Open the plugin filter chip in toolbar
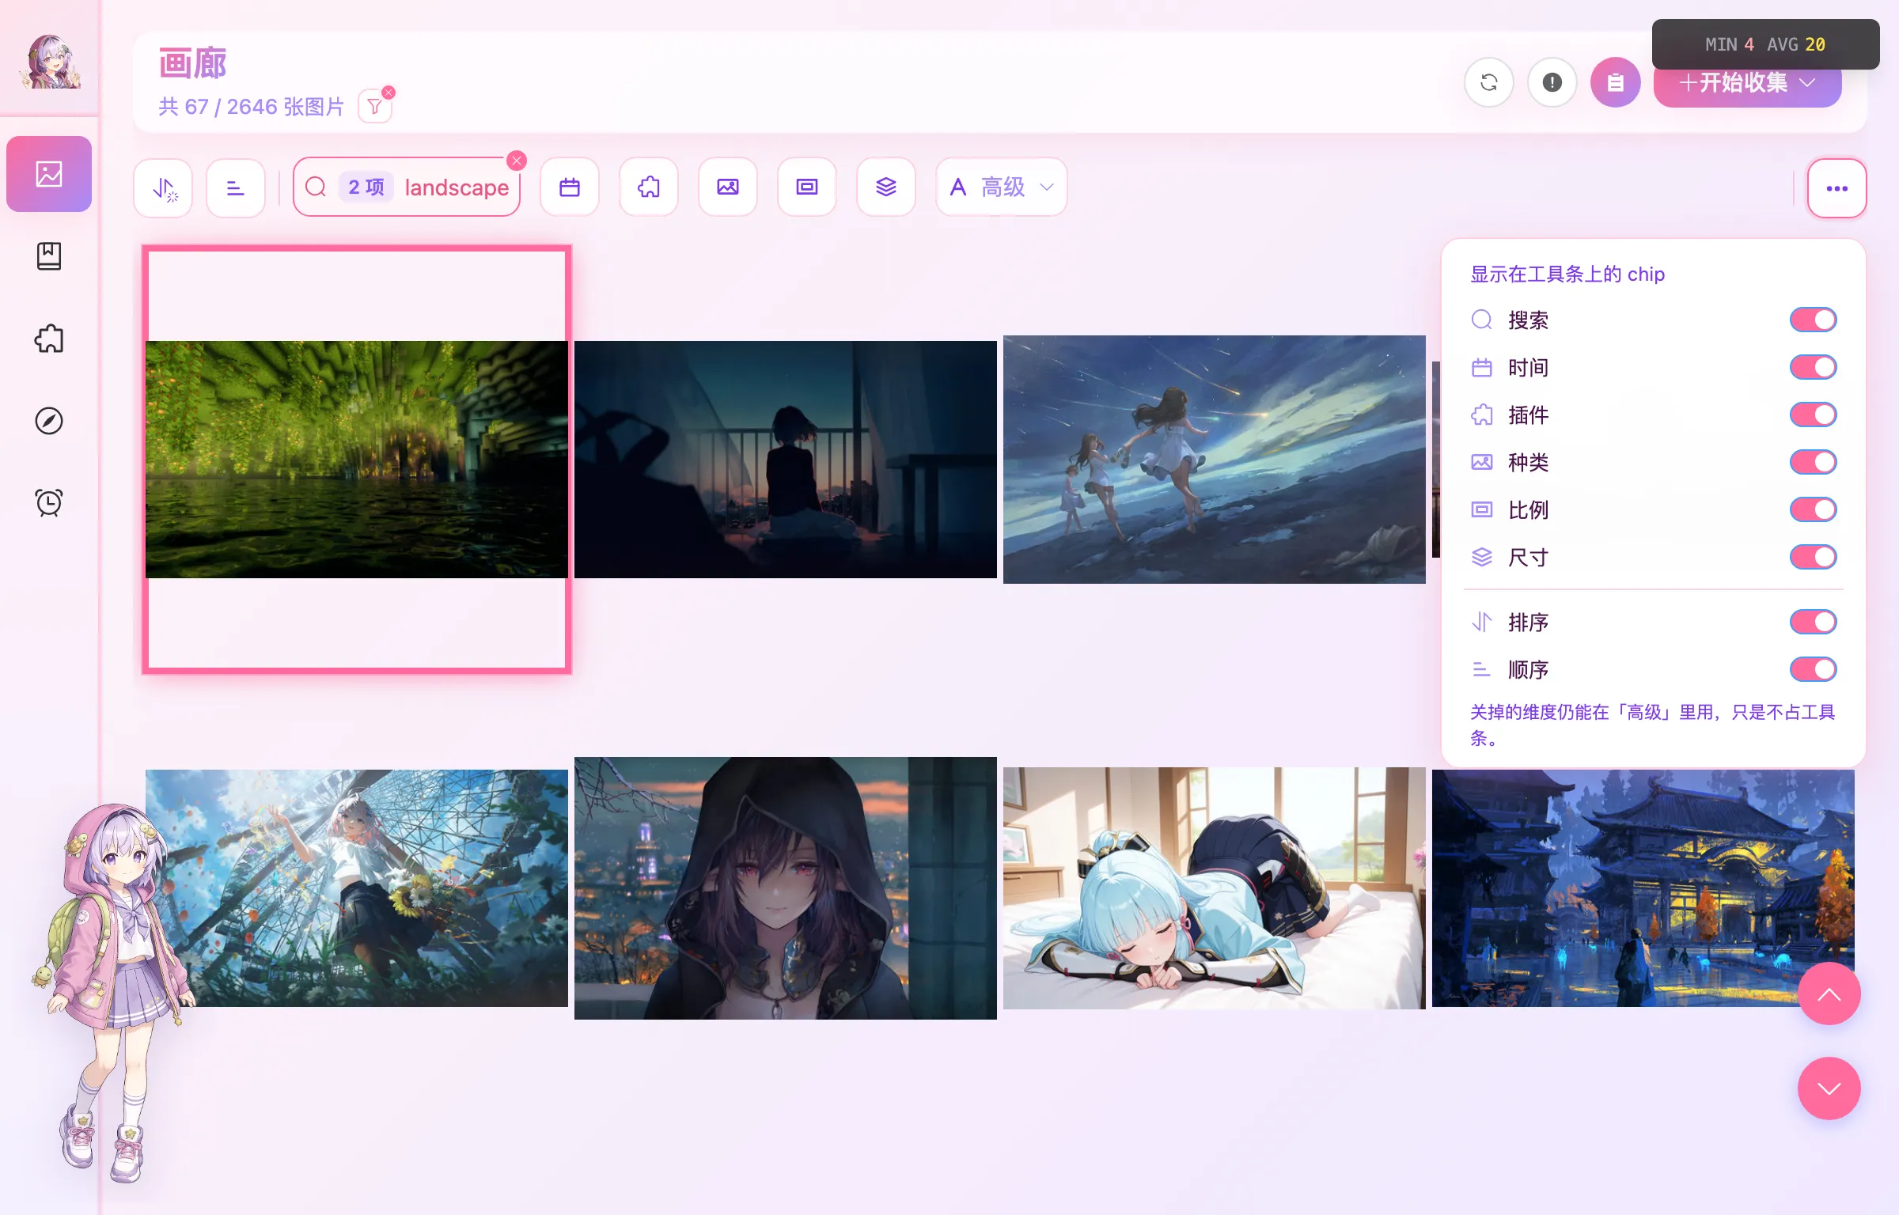The height and width of the screenshot is (1215, 1899). 649,187
